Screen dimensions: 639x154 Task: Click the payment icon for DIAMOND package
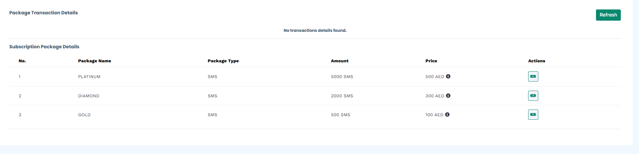(533, 96)
